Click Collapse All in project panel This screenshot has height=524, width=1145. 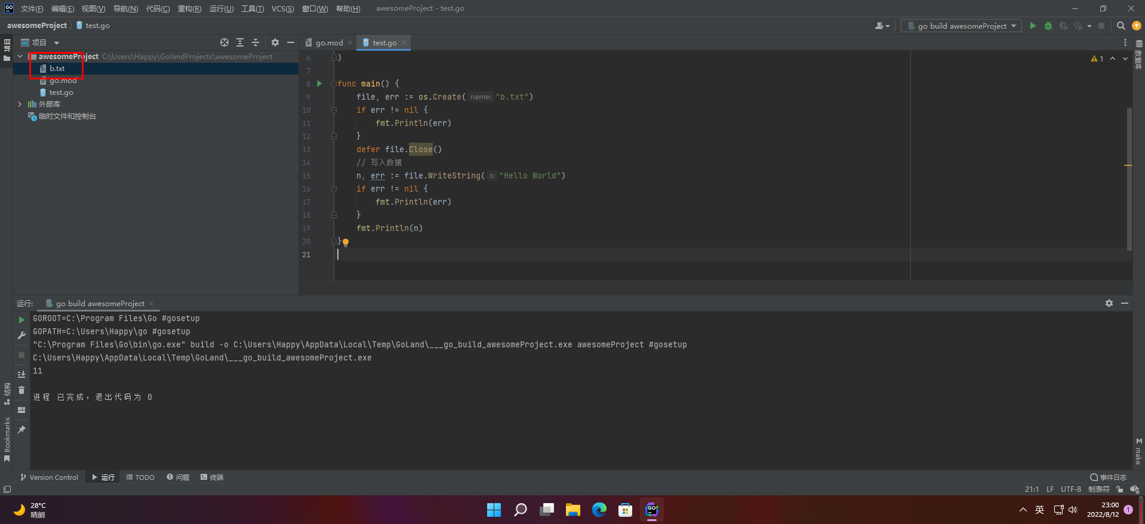tap(256, 42)
